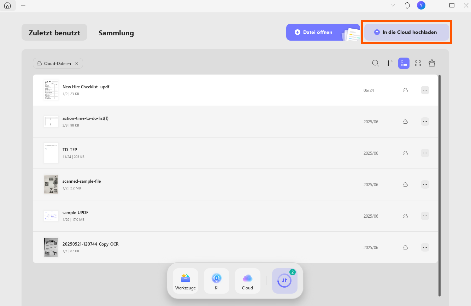Remove the Cloud-Dateien filter chip
This screenshot has height=306, width=471.
[x=76, y=63]
